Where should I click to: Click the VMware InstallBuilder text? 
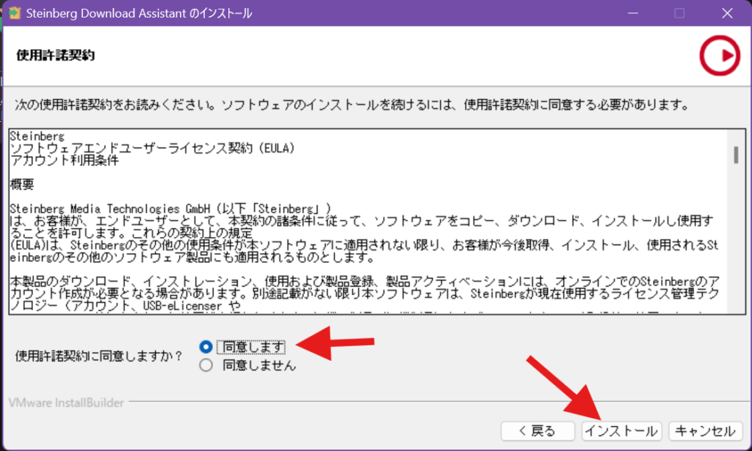pos(66,403)
